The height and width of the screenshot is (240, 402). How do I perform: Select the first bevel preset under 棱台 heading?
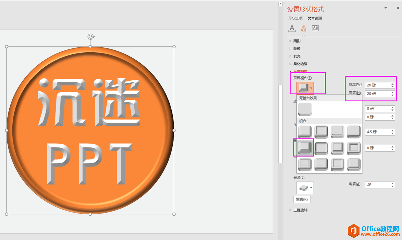coord(305,132)
